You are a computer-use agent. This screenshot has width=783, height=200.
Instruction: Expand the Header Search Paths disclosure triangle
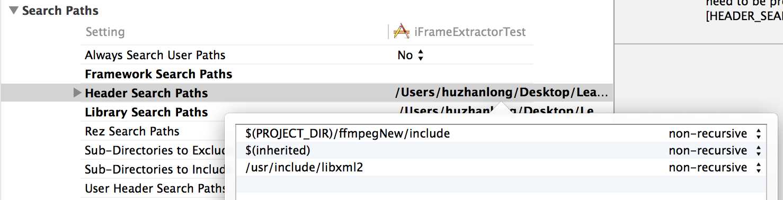point(77,93)
